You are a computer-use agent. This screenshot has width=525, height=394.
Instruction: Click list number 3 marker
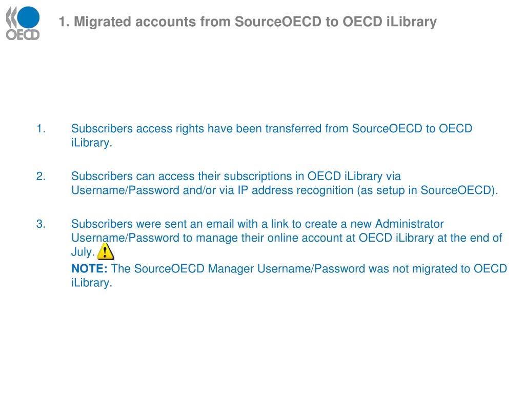[x=41, y=224]
